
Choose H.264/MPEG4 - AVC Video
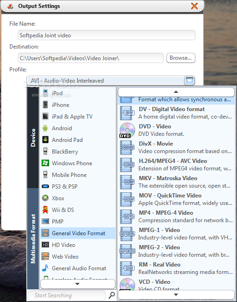point(176,165)
